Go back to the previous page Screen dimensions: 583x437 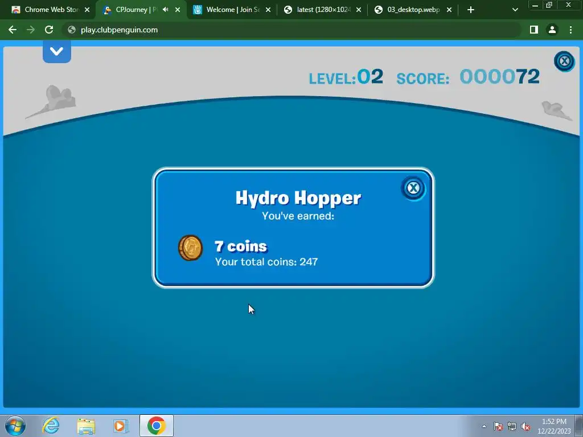[13, 30]
